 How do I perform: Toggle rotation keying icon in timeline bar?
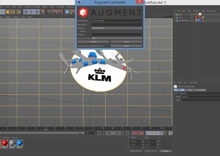156,133
